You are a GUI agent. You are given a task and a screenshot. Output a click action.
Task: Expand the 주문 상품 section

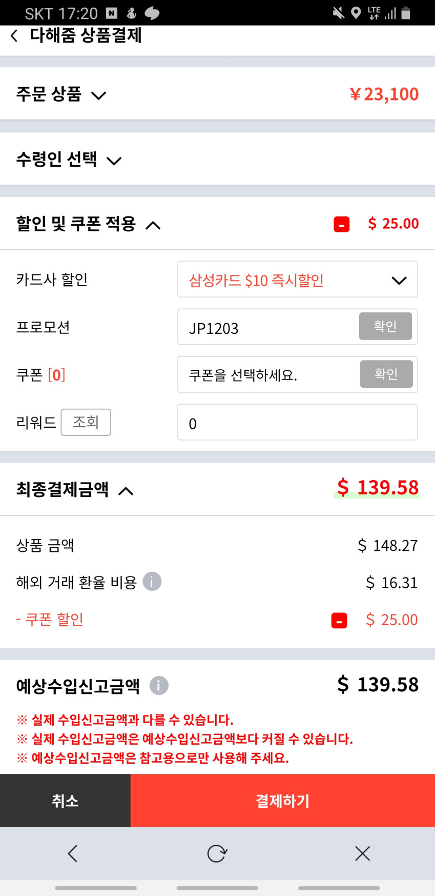tap(98, 95)
